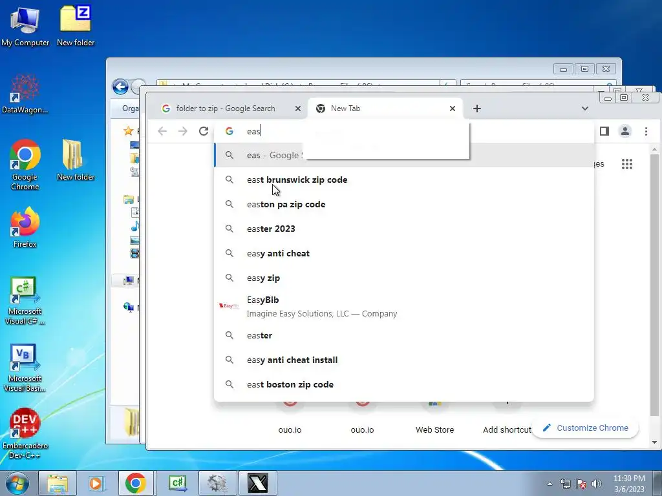Image resolution: width=662 pixels, height=496 pixels.
Task: Toggle Chrome side panel icon
Action: 604,131
